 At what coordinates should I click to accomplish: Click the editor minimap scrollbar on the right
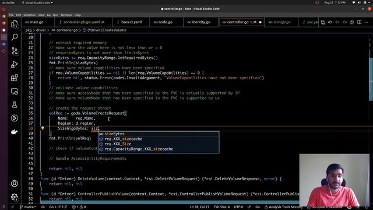tap(371, 79)
